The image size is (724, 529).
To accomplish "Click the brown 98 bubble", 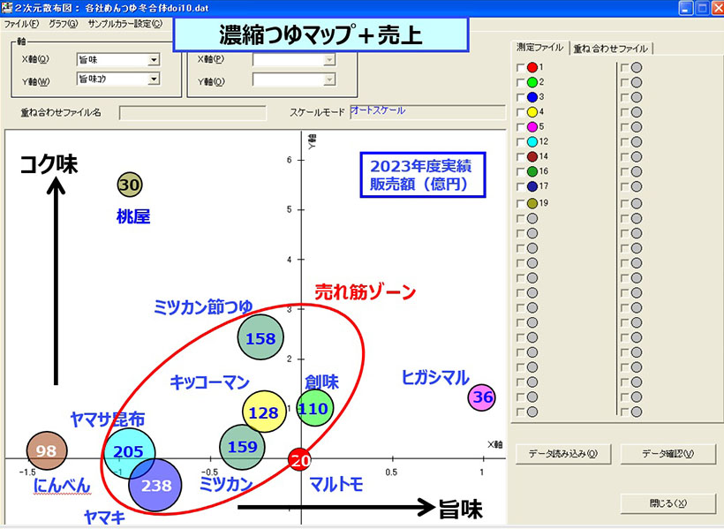I will tap(47, 451).
